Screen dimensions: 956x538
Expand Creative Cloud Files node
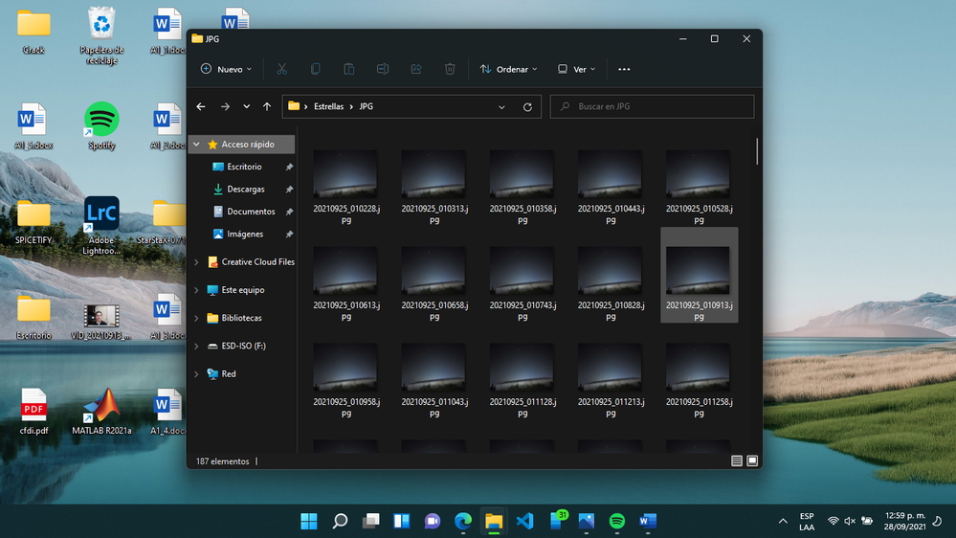196,262
